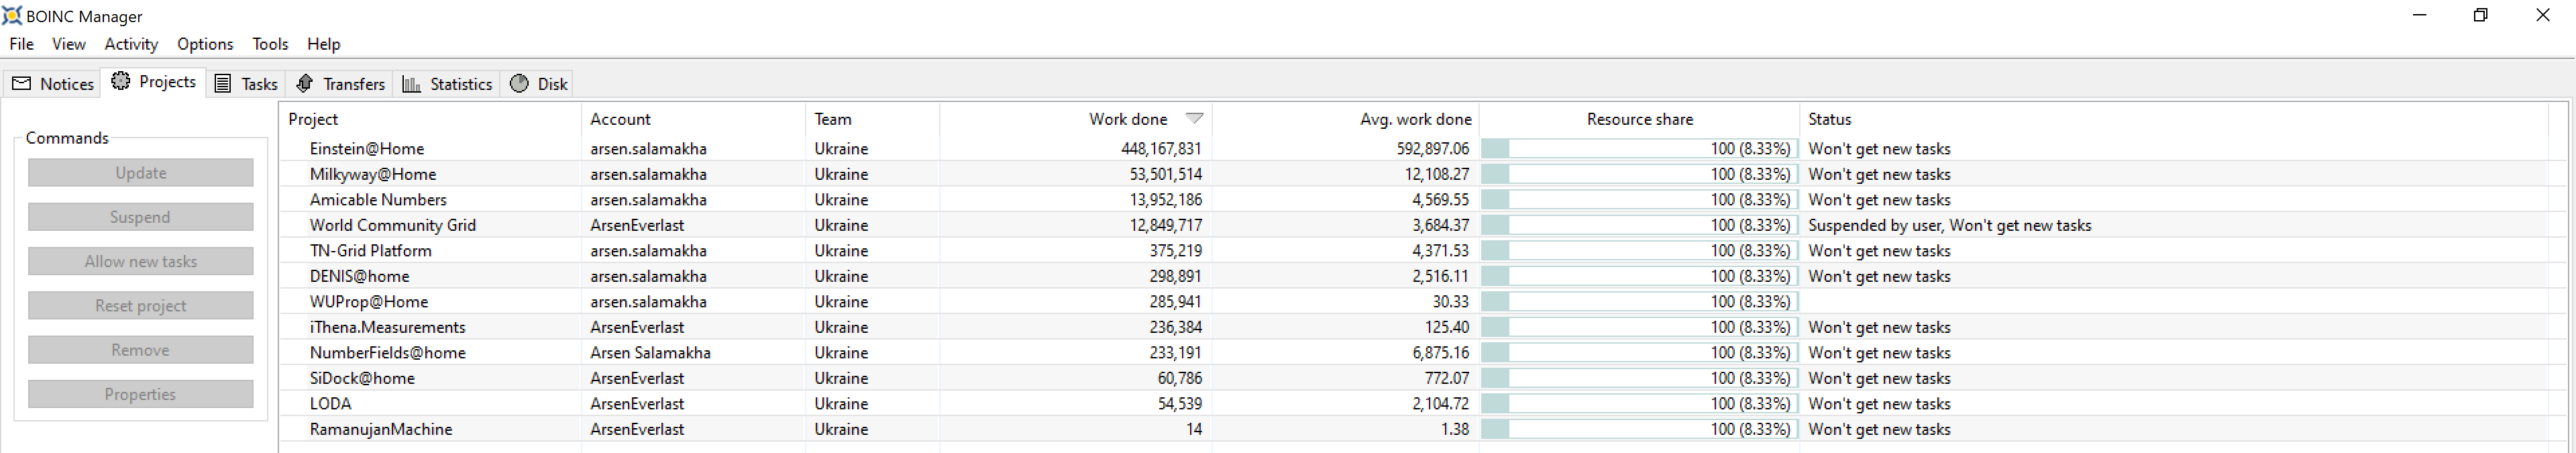Sort by the Status column header
The height and width of the screenshot is (453, 2576).
(x=2174, y=119)
